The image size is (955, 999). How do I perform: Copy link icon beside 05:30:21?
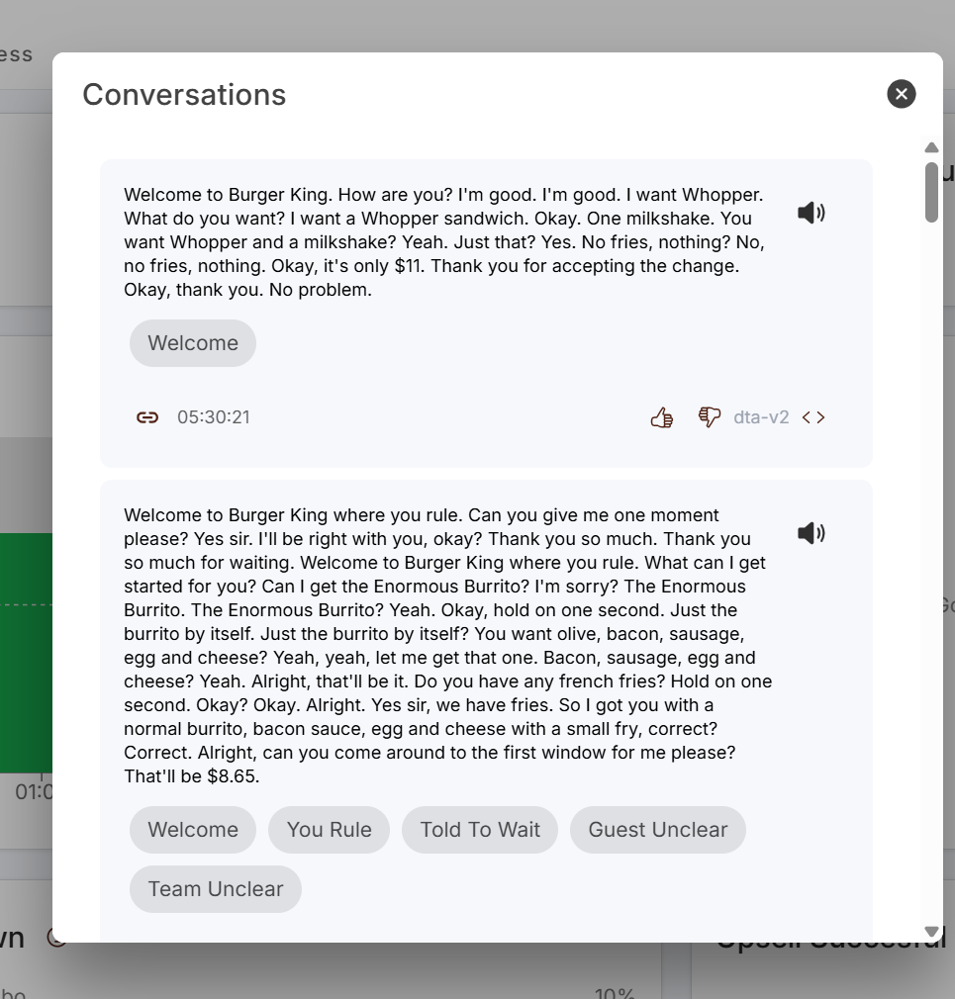coord(147,417)
